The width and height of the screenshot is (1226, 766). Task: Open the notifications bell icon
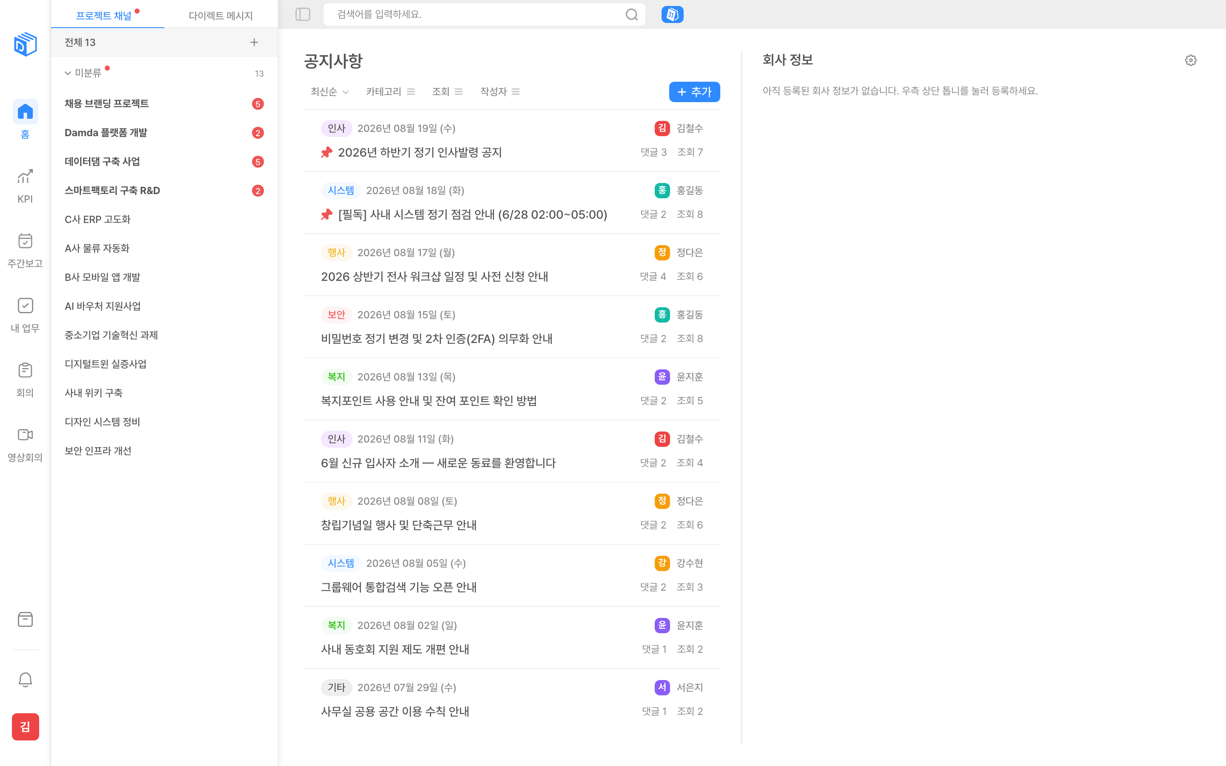click(26, 679)
